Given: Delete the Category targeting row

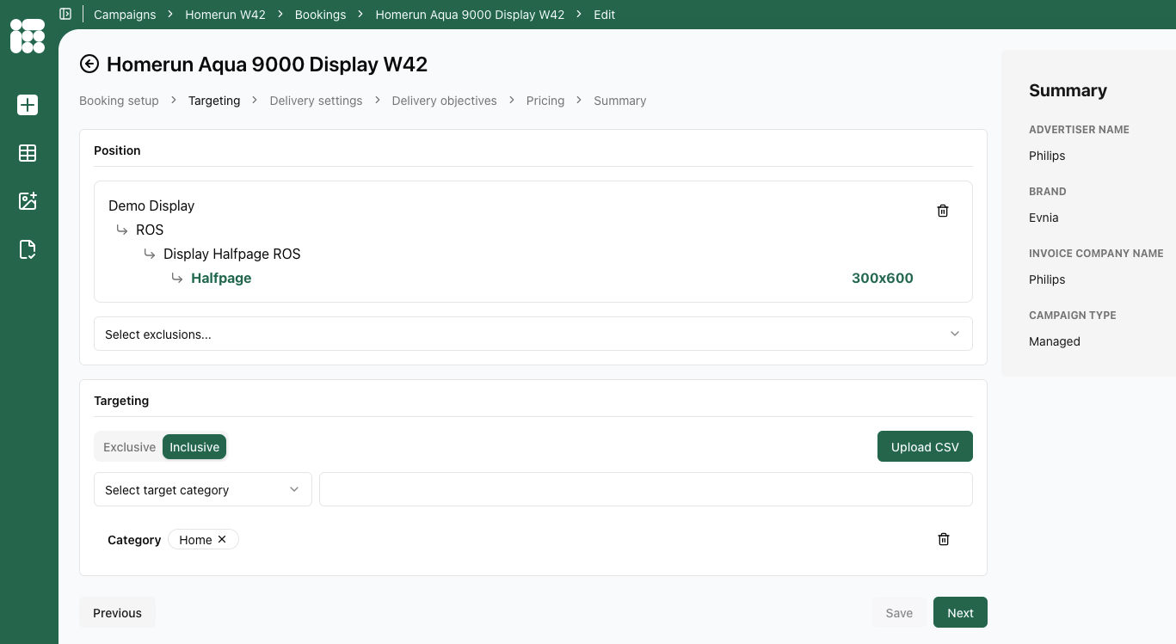Looking at the screenshot, I should (944, 539).
